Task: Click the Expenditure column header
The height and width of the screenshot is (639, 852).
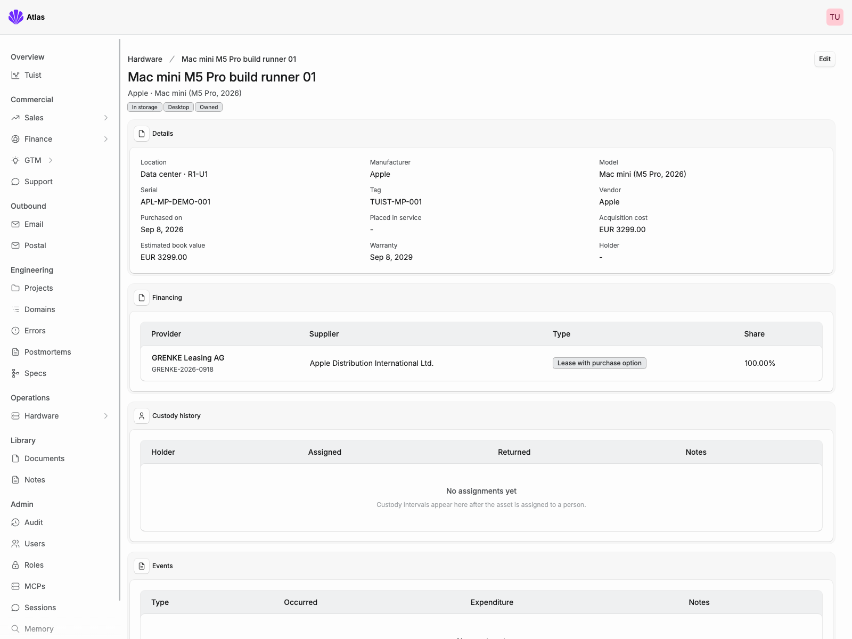Action: click(x=492, y=602)
